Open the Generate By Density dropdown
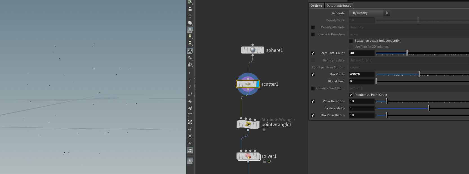Screen dimensions: 469x174 point(369,13)
